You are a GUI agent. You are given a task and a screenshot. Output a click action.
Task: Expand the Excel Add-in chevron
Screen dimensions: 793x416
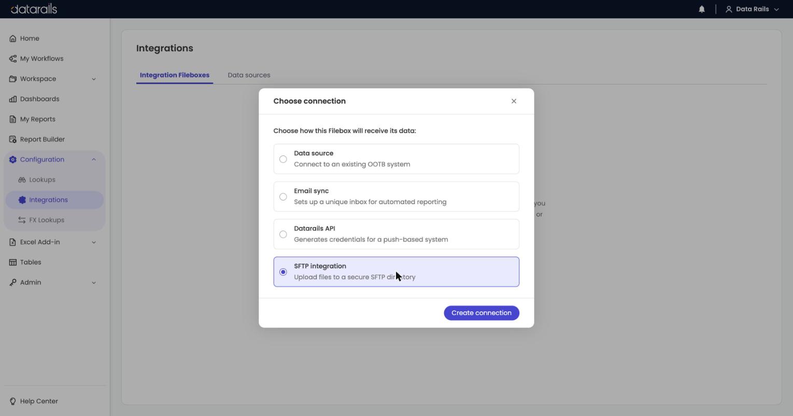pos(94,242)
